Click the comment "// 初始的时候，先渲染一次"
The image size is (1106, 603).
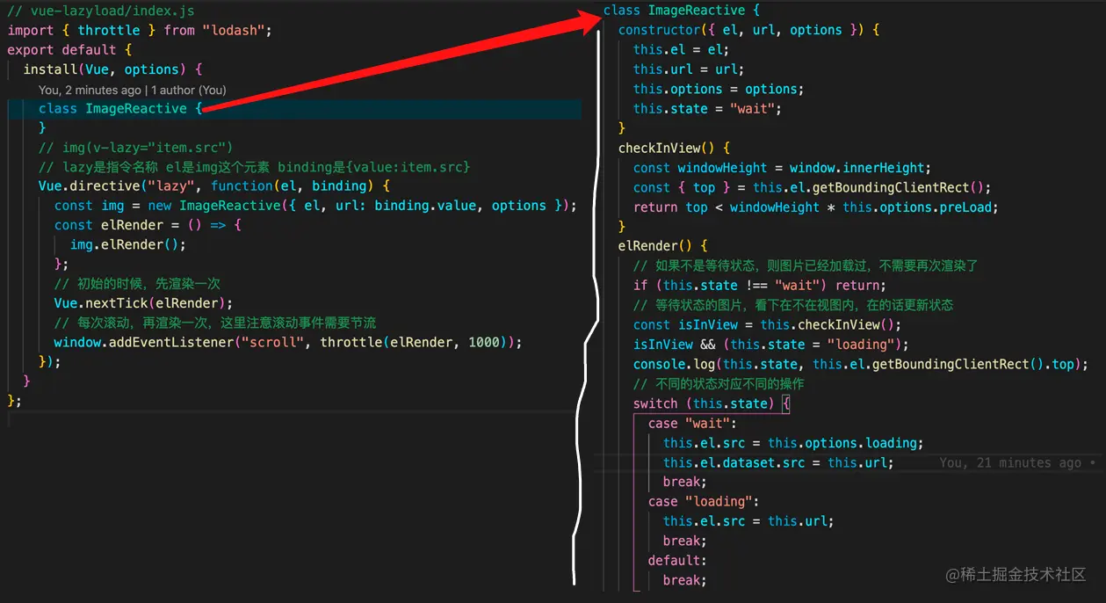[x=137, y=284]
